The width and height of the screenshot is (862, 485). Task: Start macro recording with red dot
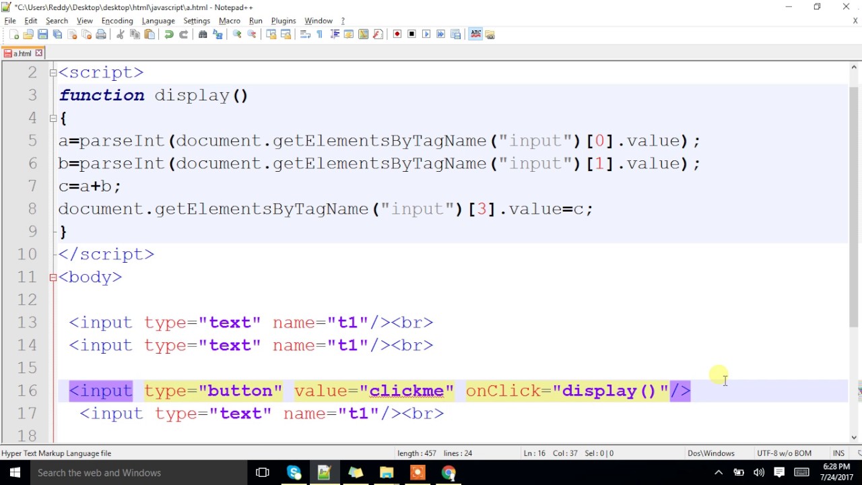[x=397, y=34]
